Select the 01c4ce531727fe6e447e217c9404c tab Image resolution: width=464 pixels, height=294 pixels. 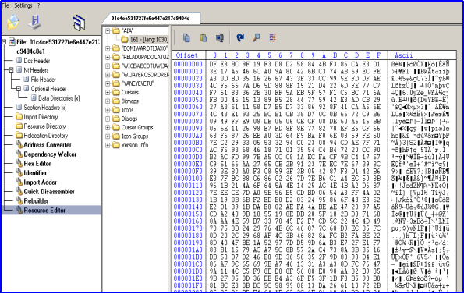point(151,19)
